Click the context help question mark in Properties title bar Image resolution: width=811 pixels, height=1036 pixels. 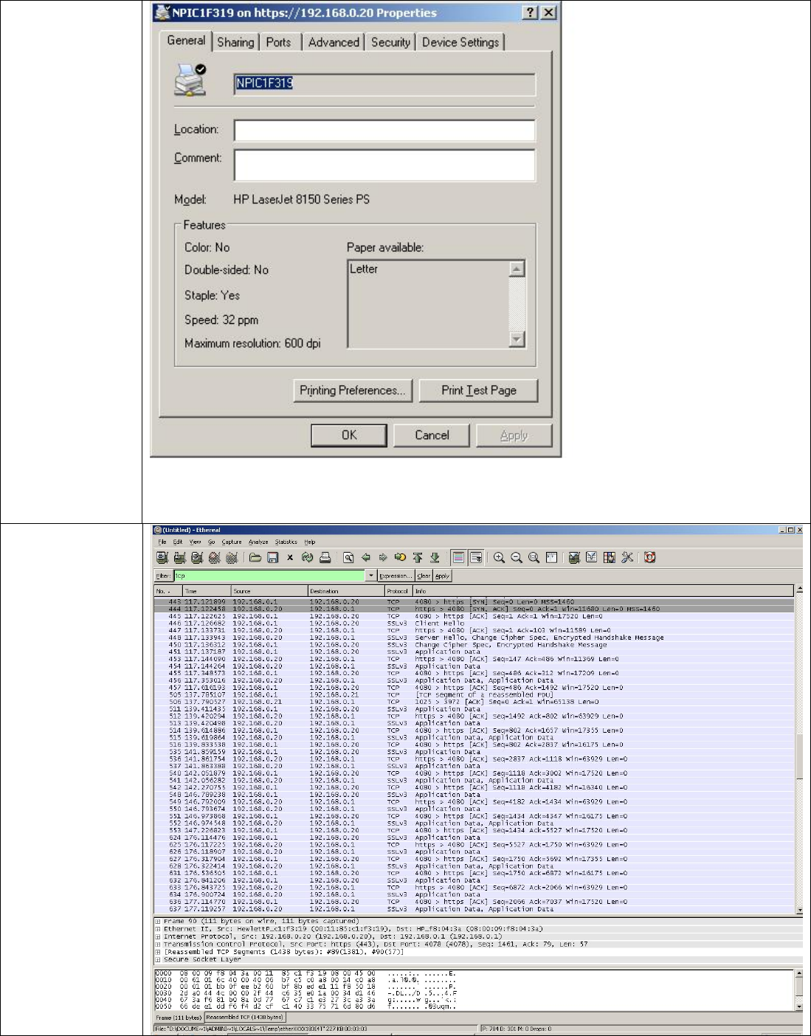point(531,13)
